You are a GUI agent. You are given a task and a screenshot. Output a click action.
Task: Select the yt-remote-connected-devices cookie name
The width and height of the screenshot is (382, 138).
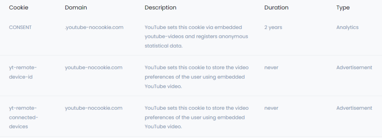pyautogui.click(x=24, y=117)
